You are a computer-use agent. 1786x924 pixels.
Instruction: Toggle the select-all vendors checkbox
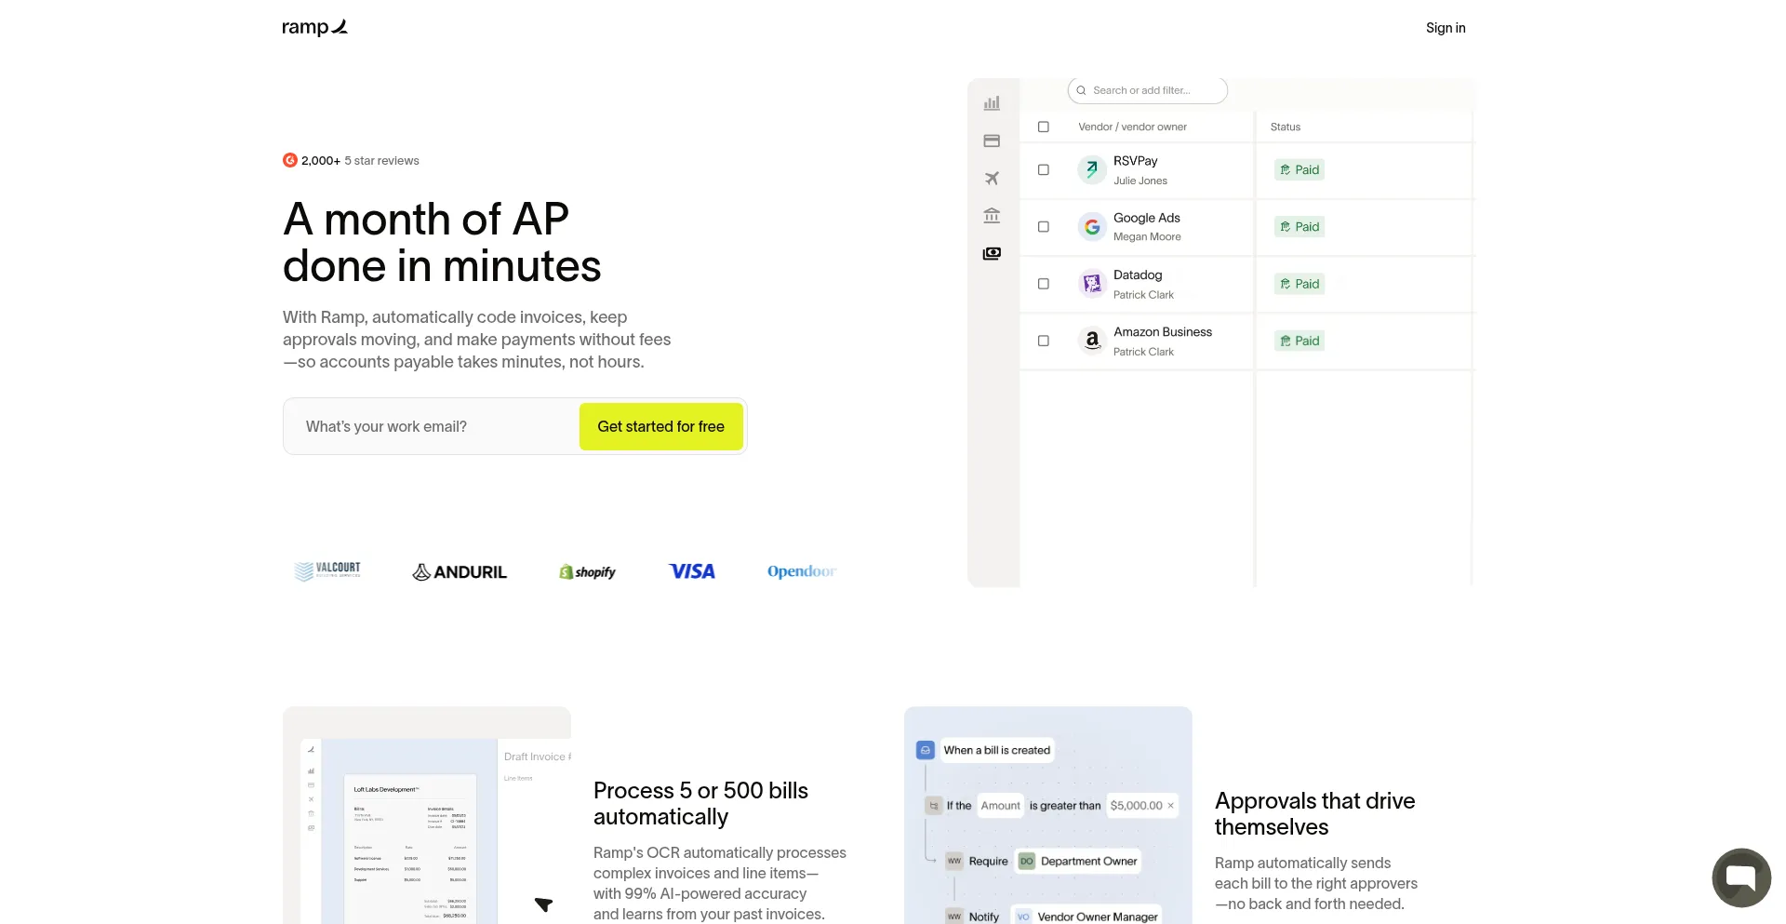tap(1044, 127)
